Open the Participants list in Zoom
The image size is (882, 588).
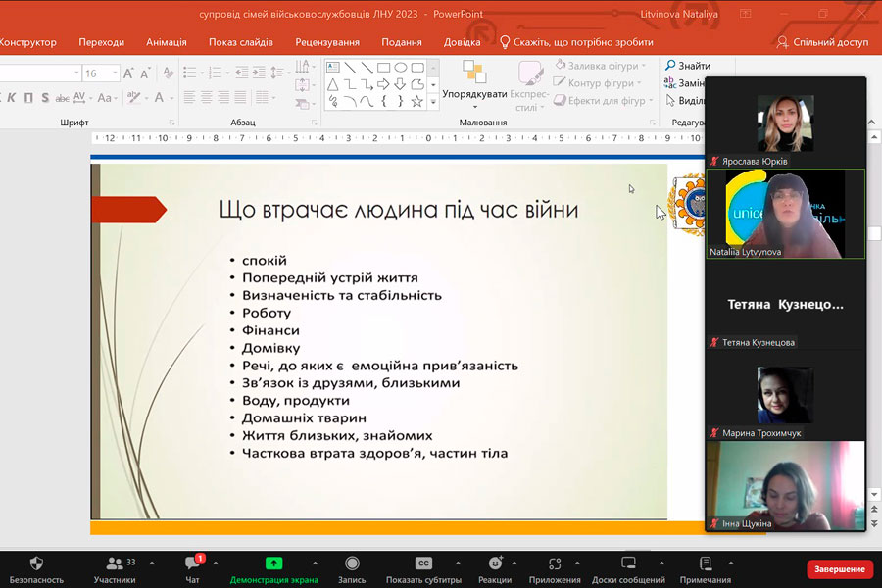pos(115,563)
